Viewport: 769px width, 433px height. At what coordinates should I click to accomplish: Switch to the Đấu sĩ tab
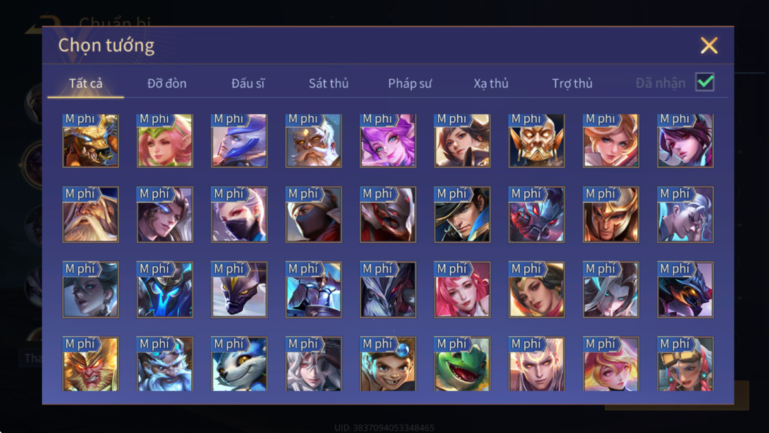pos(248,83)
